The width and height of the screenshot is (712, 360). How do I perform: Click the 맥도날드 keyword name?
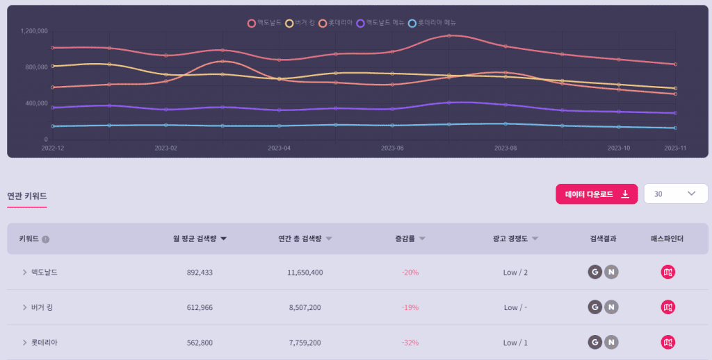[44, 272]
